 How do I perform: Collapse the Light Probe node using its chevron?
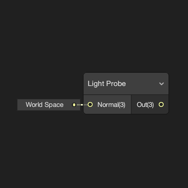point(162,84)
